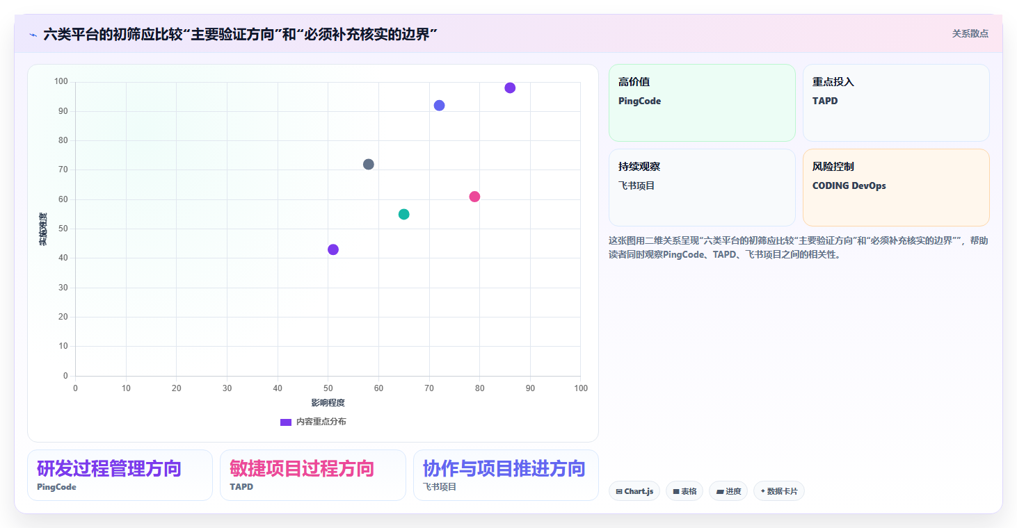Select the teal scatter point at value 55

(403, 214)
